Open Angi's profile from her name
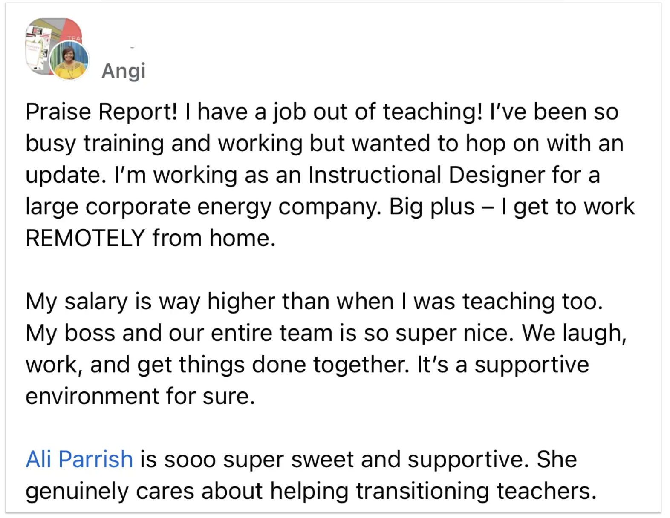Viewport: 670px width, 518px height. (x=124, y=71)
